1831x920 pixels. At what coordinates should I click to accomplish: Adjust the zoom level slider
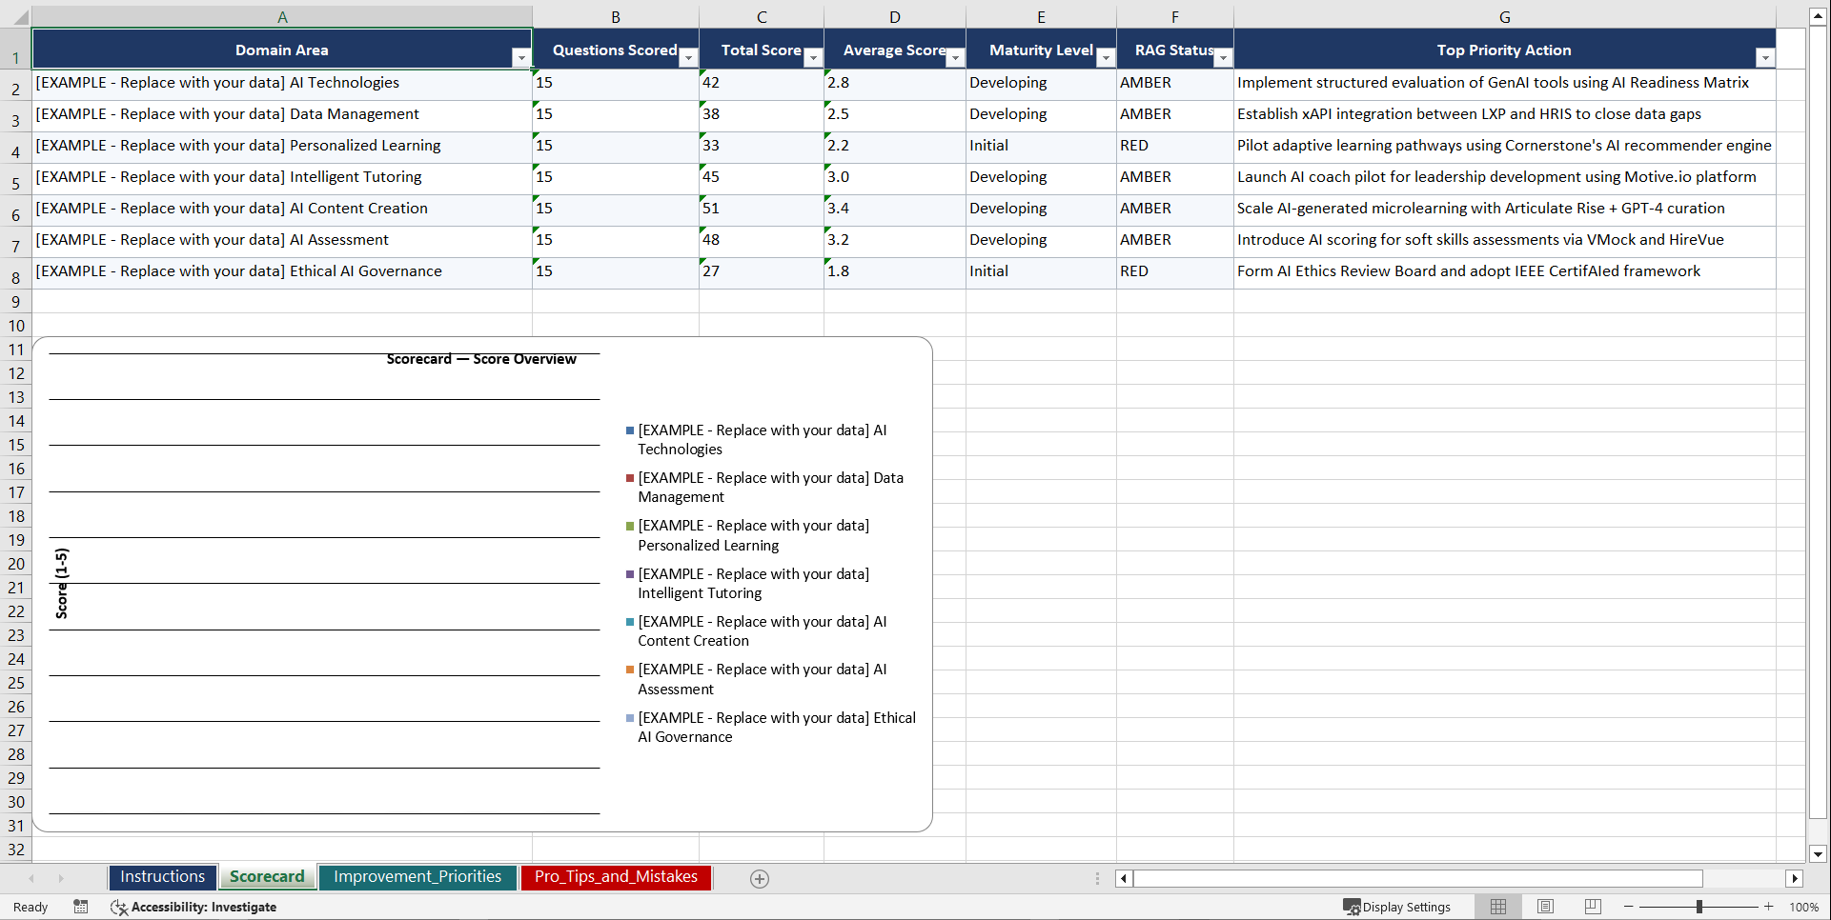click(x=1698, y=907)
